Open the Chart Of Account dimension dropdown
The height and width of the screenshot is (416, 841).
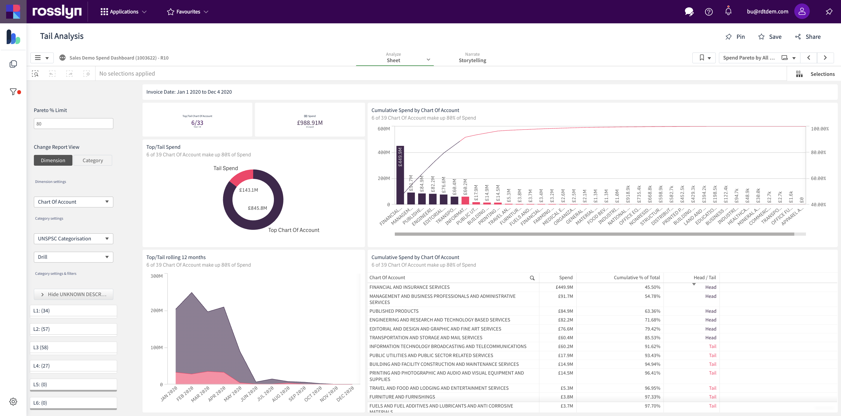pos(74,202)
